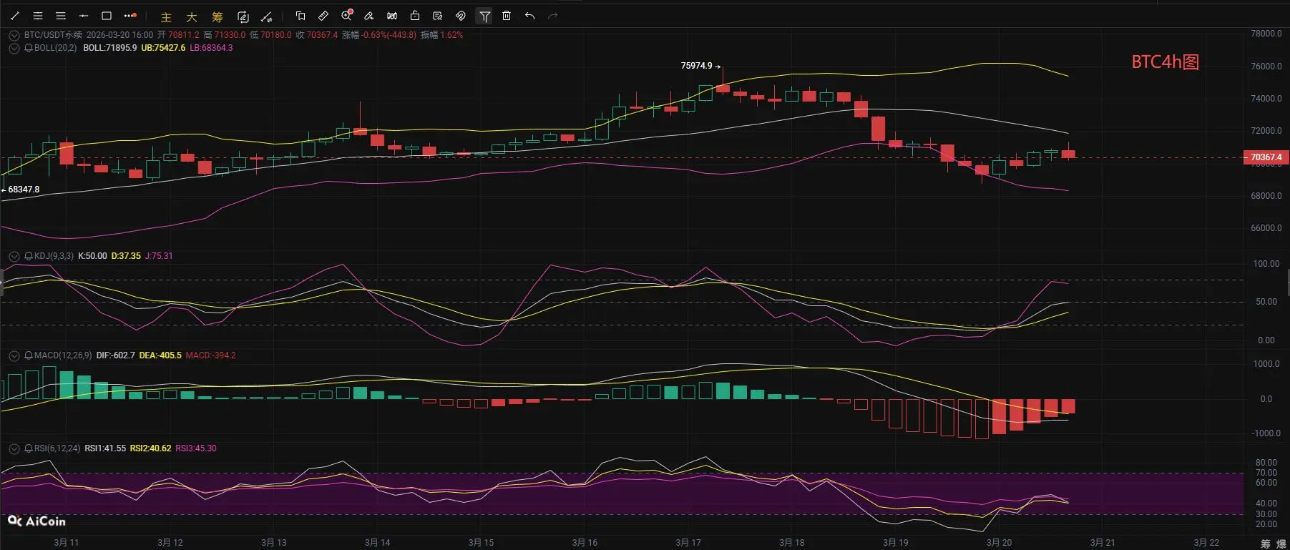The width and height of the screenshot is (1290, 550).
Task: Select the three horizontal lines tool
Action: pyautogui.click(x=61, y=16)
